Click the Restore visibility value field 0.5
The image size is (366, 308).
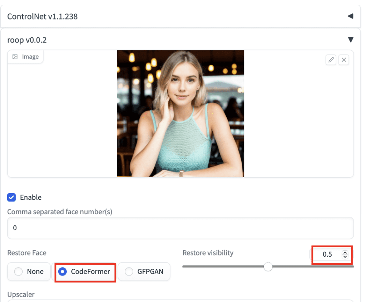(x=327, y=254)
